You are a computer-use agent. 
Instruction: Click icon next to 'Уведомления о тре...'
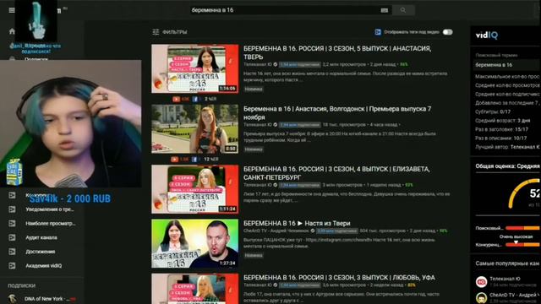(x=12, y=209)
